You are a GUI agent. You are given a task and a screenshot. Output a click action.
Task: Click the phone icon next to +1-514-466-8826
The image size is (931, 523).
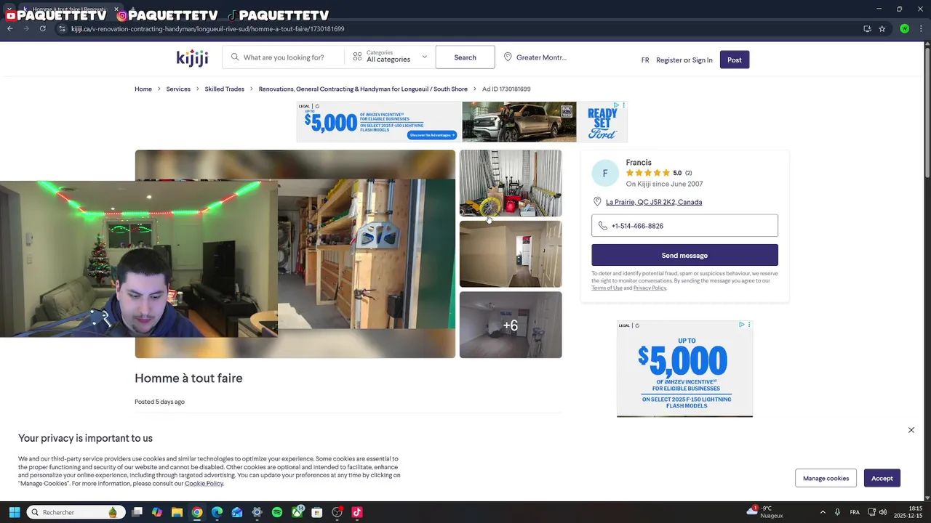[602, 226]
